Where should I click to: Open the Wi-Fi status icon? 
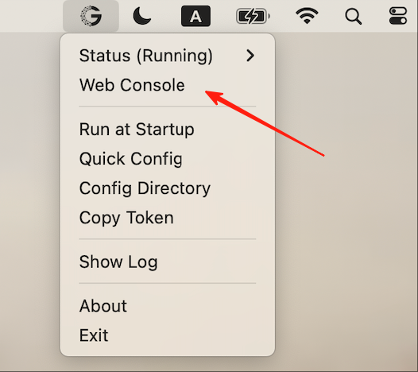coord(307,16)
